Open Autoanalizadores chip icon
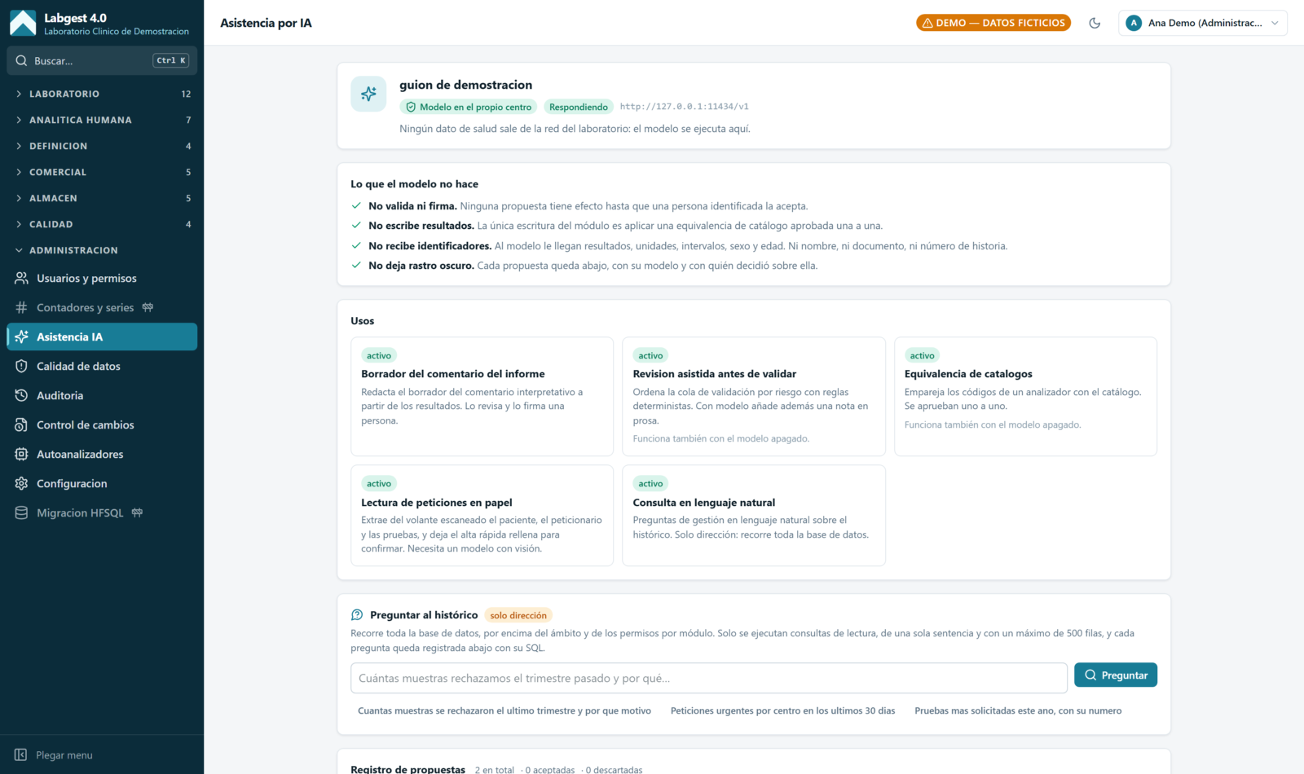 21,454
